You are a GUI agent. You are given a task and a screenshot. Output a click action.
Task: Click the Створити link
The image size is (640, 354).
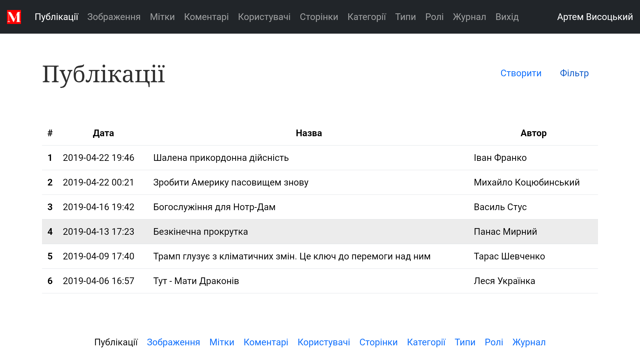point(521,73)
